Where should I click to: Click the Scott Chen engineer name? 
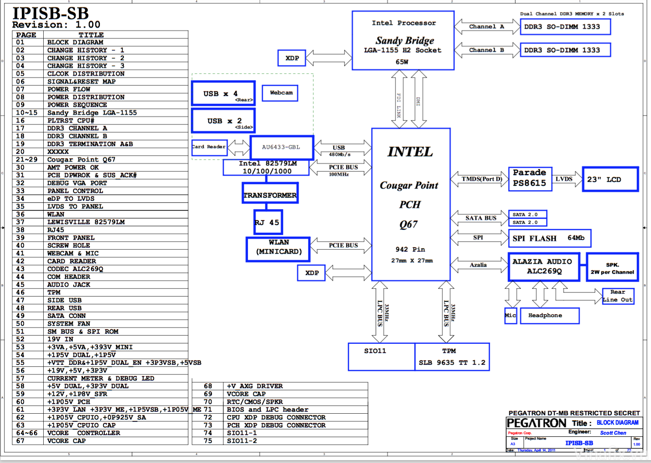pos(613,433)
